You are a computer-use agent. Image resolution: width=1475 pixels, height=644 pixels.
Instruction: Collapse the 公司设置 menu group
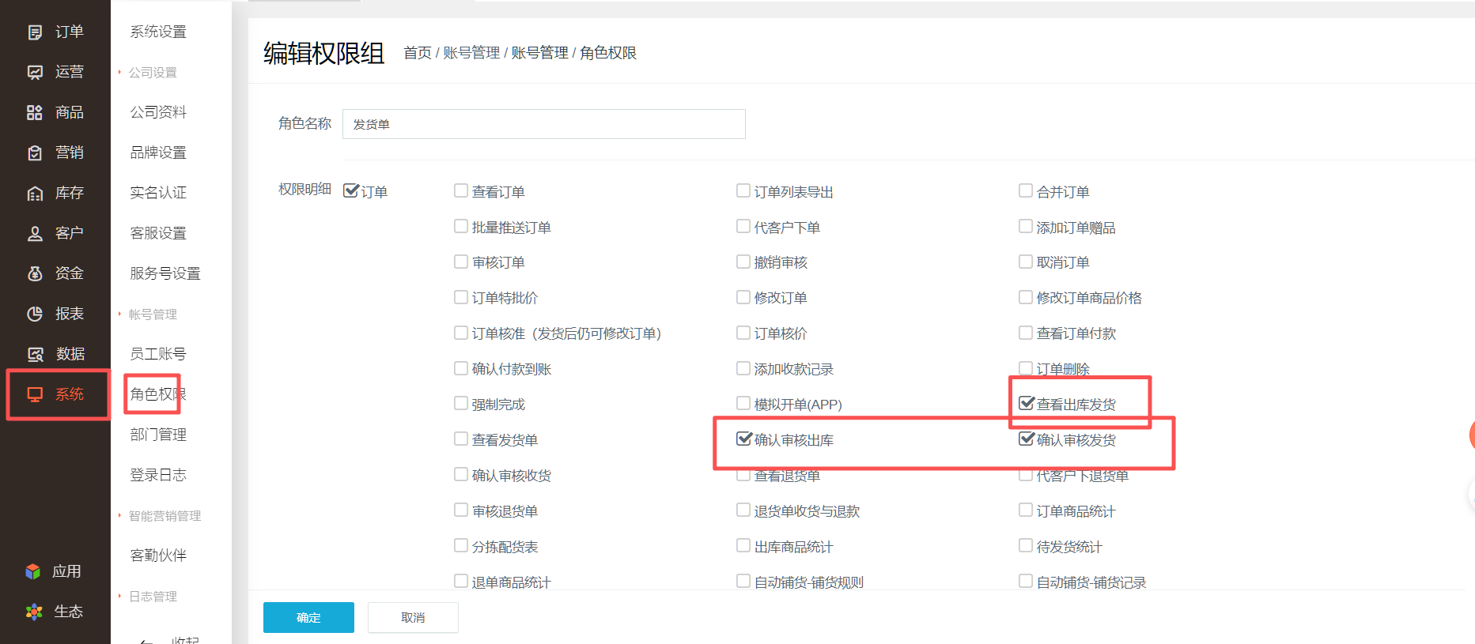(153, 73)
